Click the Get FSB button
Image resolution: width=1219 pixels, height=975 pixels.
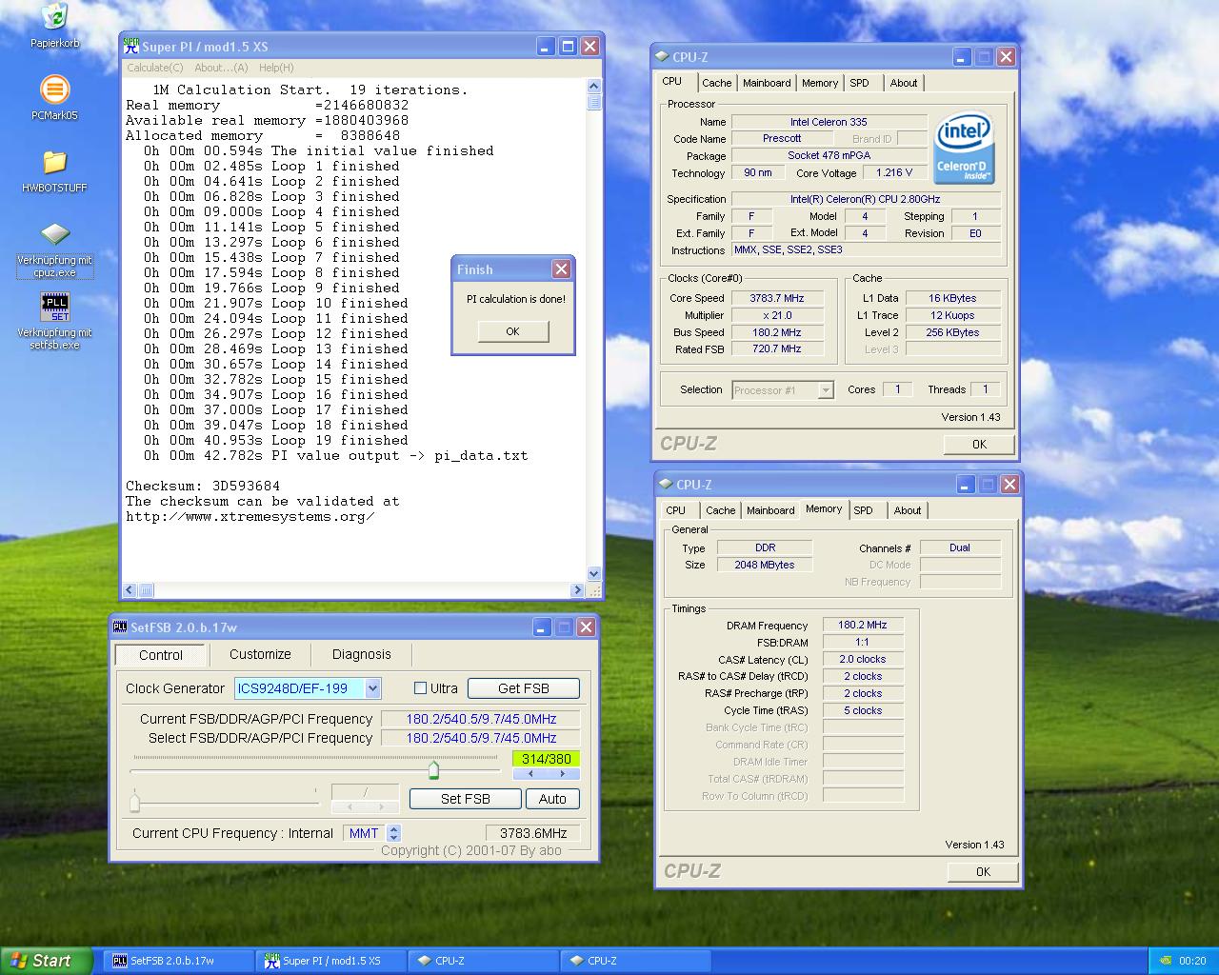[524, 688]
